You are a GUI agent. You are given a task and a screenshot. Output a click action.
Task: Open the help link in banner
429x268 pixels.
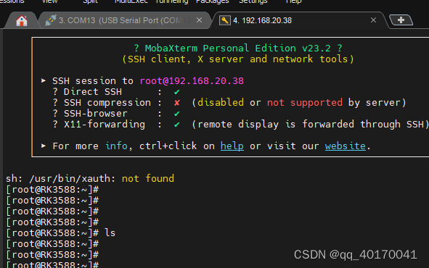(232, 146)
